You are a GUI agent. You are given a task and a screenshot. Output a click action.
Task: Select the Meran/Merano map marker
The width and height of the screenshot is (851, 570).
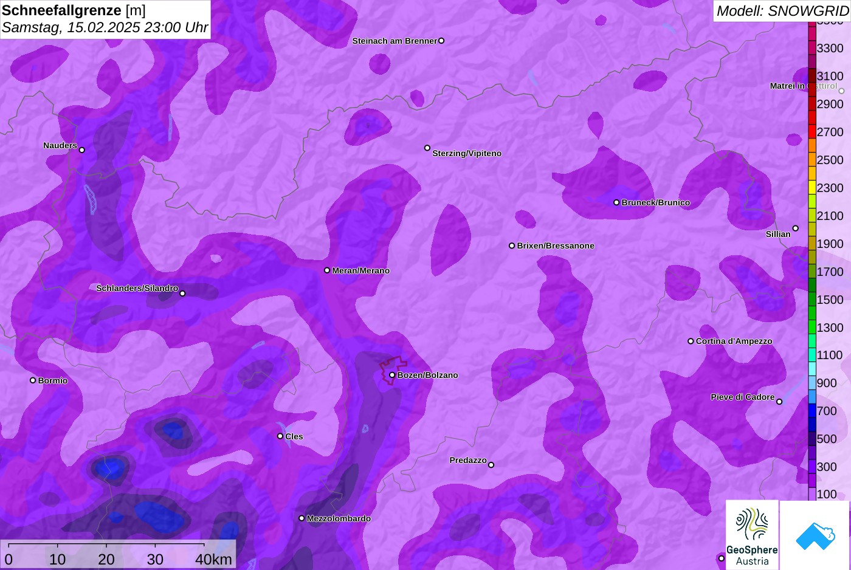point(327,270)
